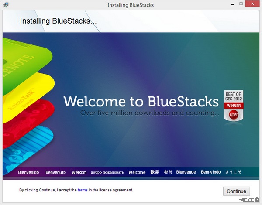Click the "Welcome" greeting in the bottom strip

point(137,172)
